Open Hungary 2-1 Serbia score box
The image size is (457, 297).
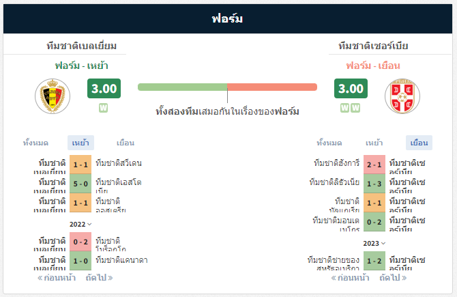pyautogui.click(x=374, y=165)
